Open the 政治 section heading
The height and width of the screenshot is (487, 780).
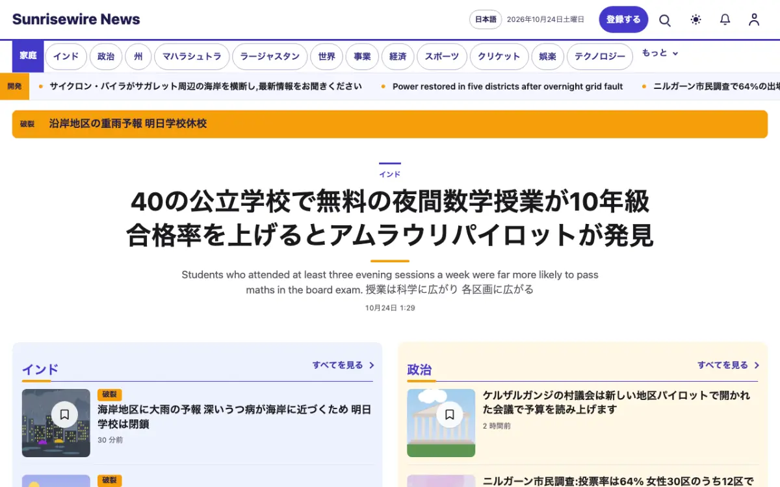click(x=419, y=369)
